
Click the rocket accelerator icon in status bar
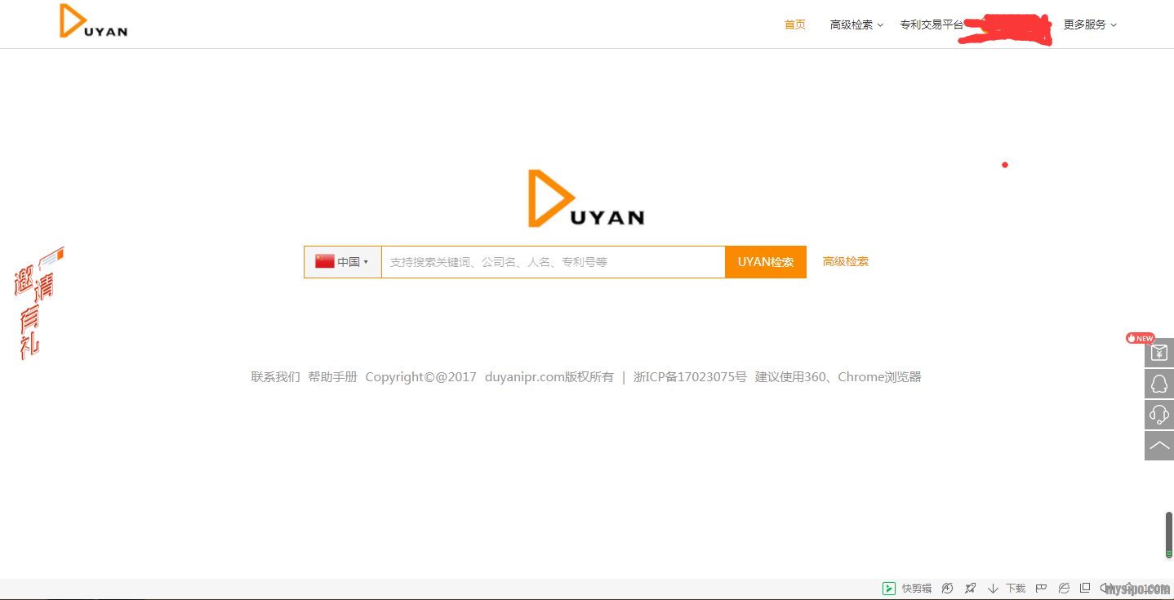970,588
